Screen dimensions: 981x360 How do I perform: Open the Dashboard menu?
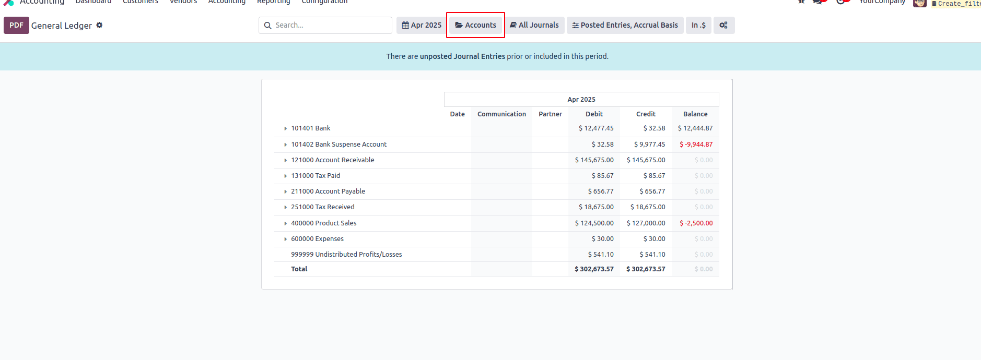(94, 2)
